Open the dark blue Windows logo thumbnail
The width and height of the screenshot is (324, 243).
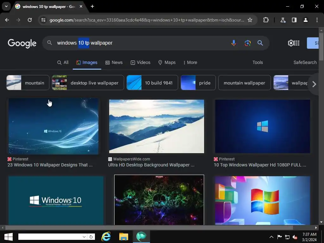click(262, 127)
